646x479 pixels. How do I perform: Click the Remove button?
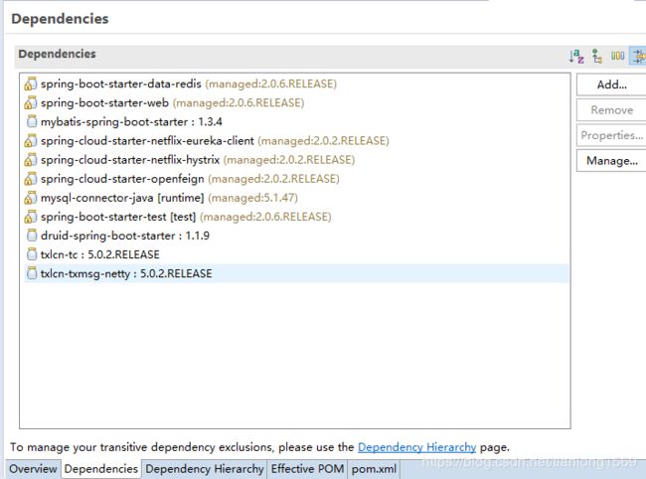[x=611, y=110]
